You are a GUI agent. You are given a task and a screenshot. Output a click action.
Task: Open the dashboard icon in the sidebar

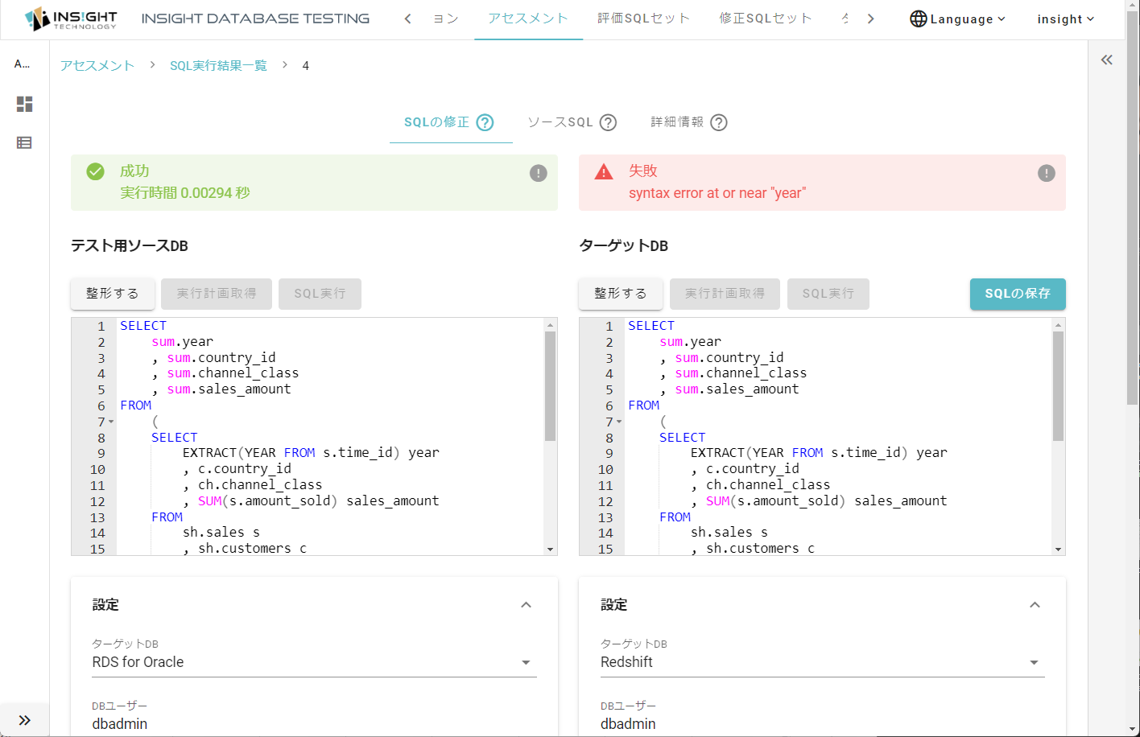click(x=24, y=104)
